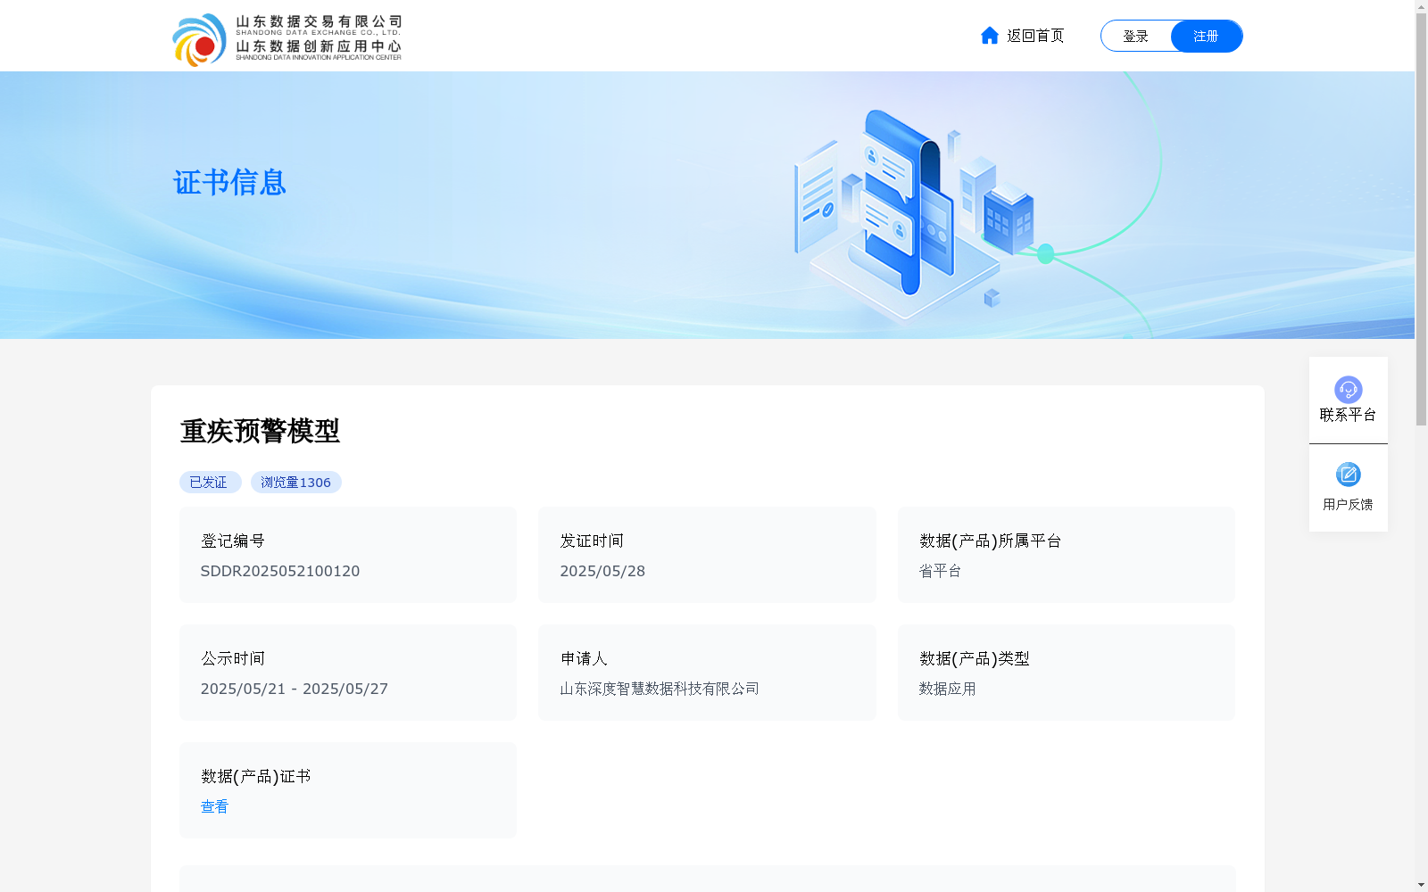Select publicity period 2025/05/21 - 2025/05/27
1428x892 pixels.
[x=295, y=689]
